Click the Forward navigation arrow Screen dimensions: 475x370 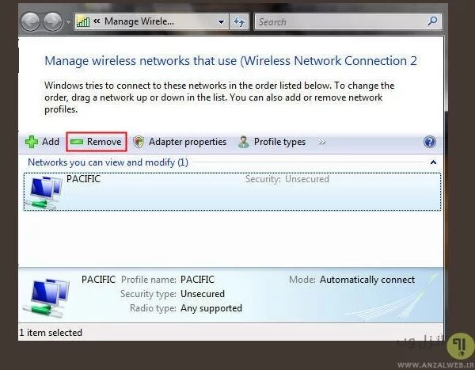[54, 22]
